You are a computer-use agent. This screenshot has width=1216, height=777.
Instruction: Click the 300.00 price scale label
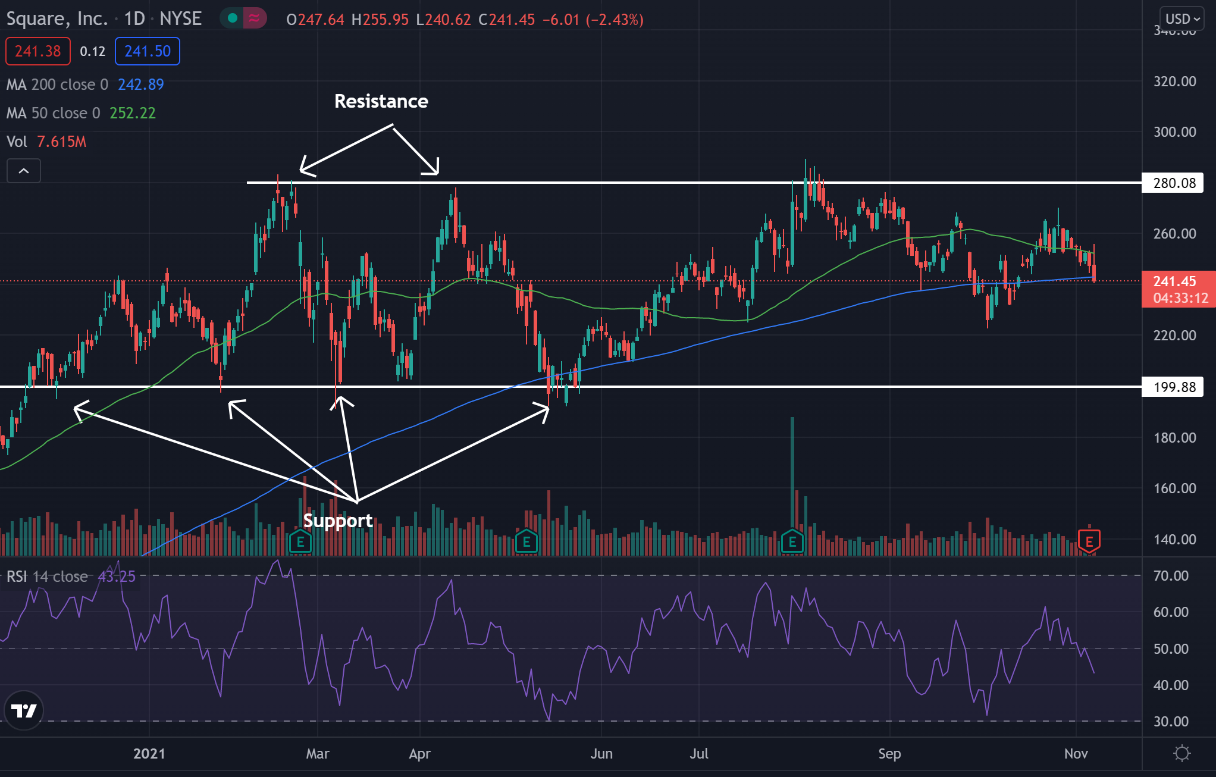click(x=1174, y=132)
